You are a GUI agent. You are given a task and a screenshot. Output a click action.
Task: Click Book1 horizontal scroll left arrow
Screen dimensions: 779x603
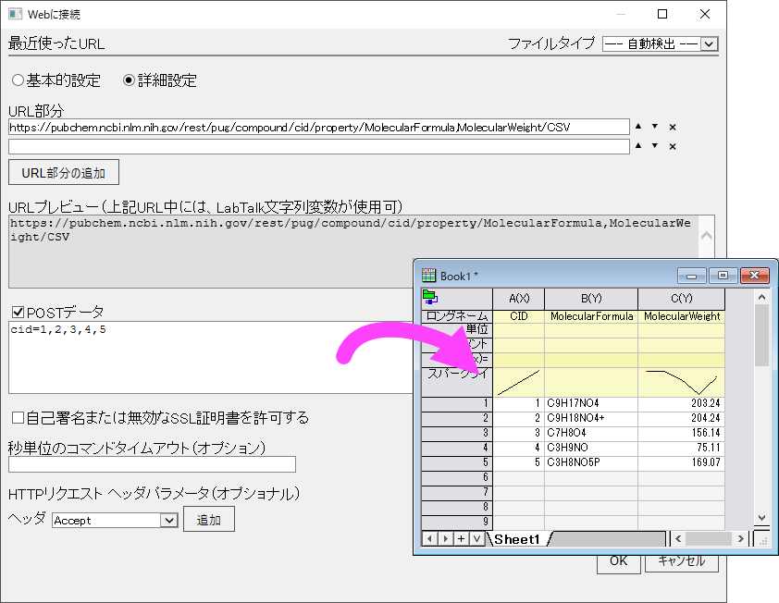click(x=678, y=538)
